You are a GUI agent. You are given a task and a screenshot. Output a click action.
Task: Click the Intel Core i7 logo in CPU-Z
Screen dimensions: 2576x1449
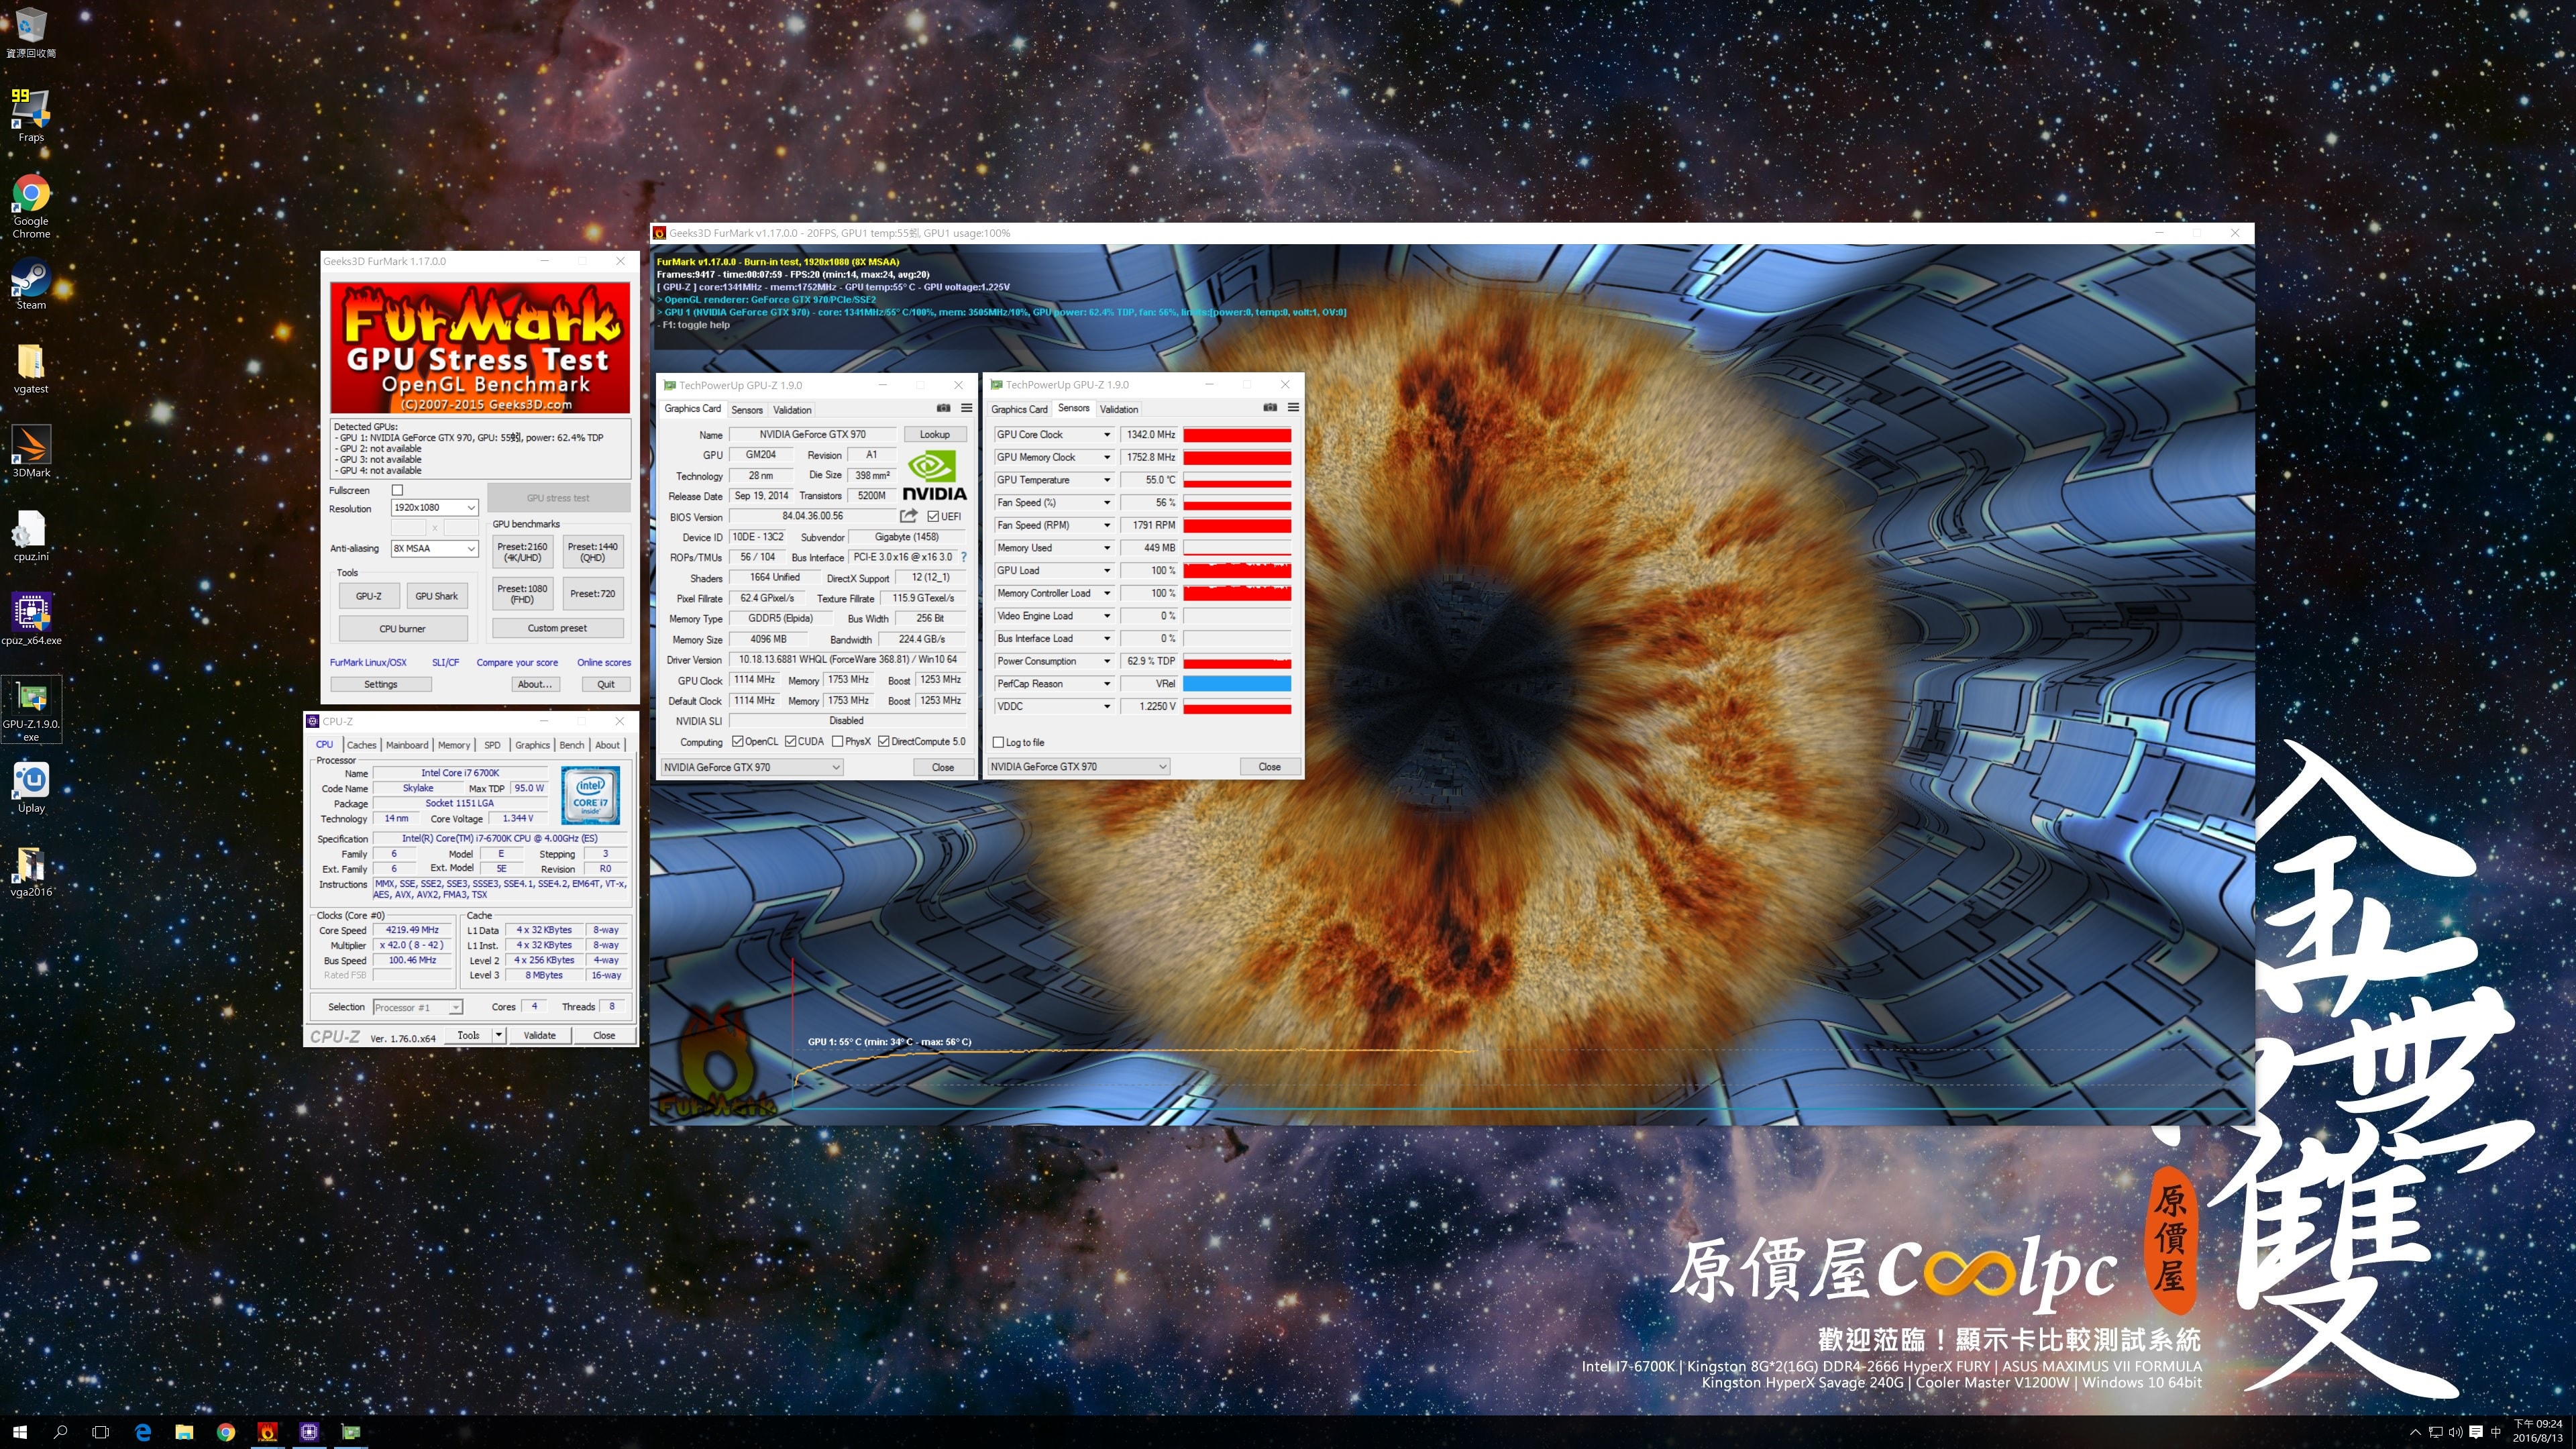pyautogui.click(x=590, y=795)
